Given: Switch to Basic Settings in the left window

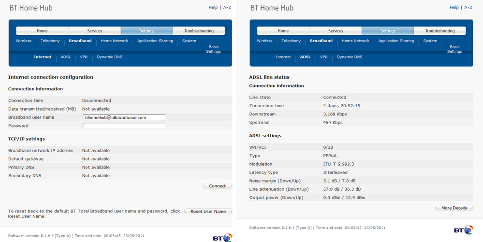Looking at the screenshot, I should [214, 49].
